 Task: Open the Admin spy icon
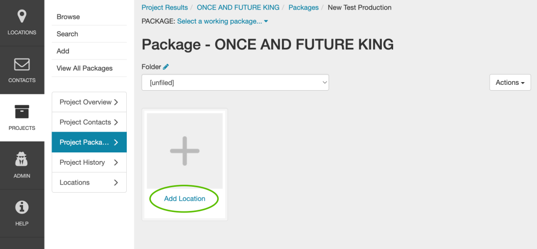click(21, 159)
